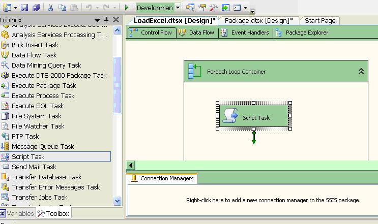Click the Command Window toolbar icon
Image resolution: width=378 pixels, height=224 pixels.
(x=237, y=8)
